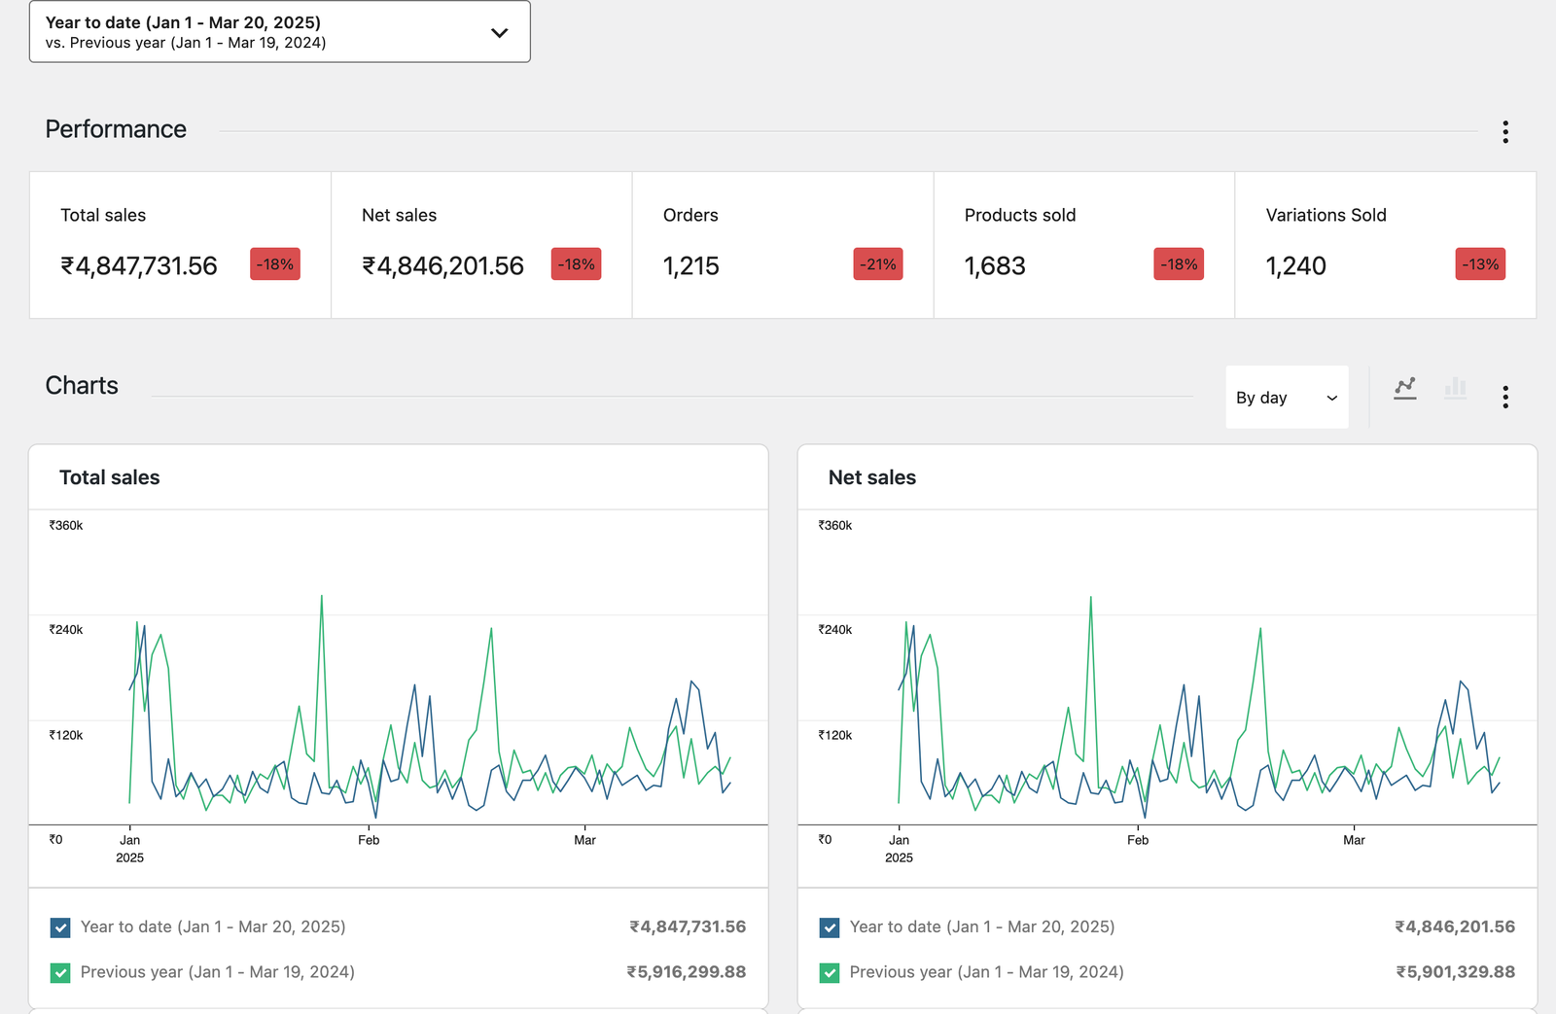Select the Products sold performance card
The height and width of the screenshot is (1014, 1556).
click(1084, 245)
